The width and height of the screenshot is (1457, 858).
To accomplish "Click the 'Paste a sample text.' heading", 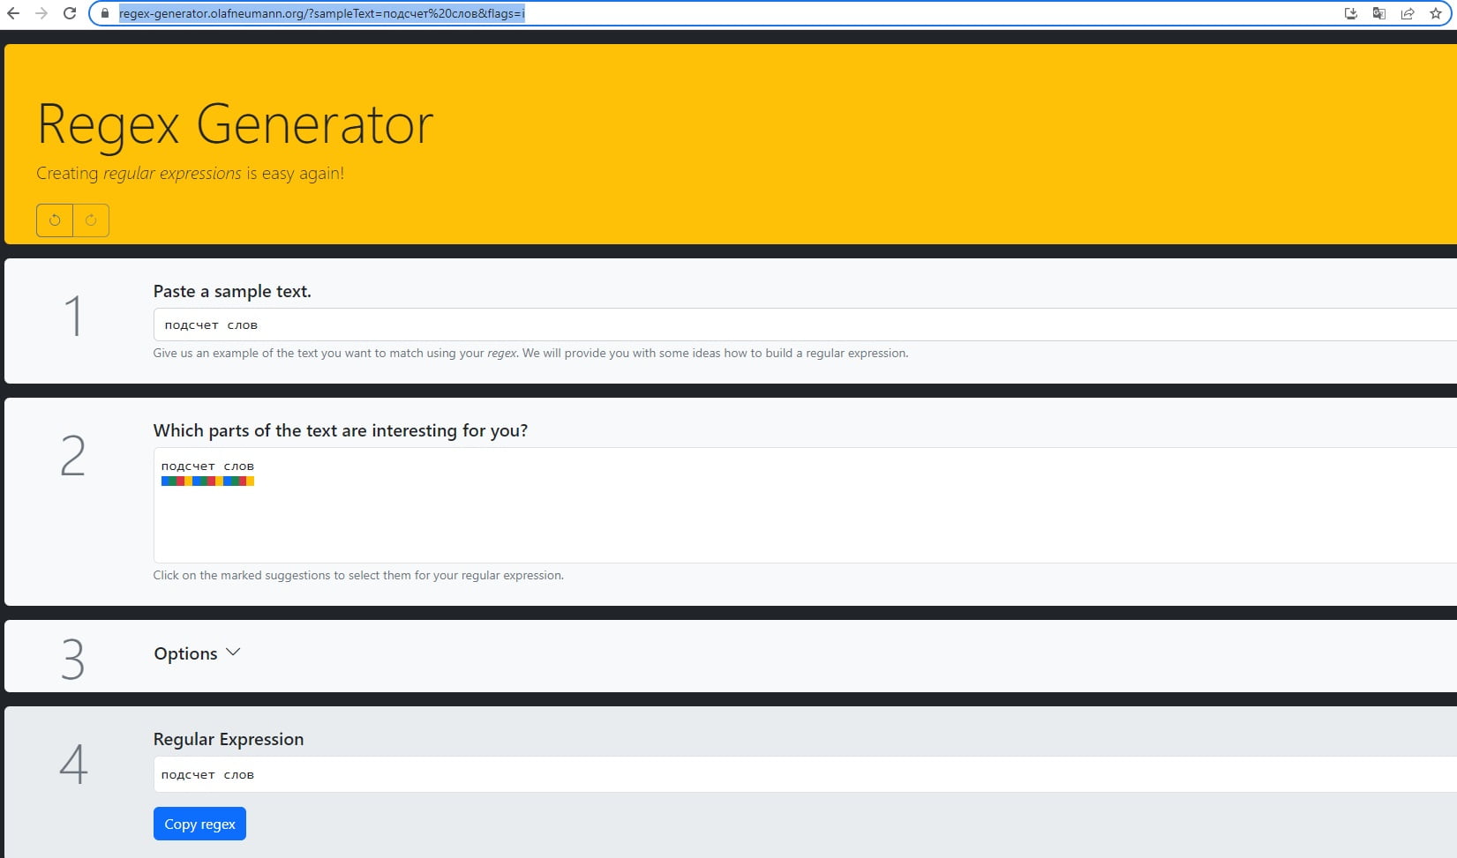I will [232, 291].
